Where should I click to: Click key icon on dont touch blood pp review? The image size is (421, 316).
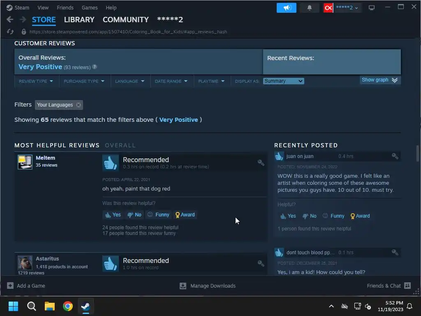click(x=395, y=252)
